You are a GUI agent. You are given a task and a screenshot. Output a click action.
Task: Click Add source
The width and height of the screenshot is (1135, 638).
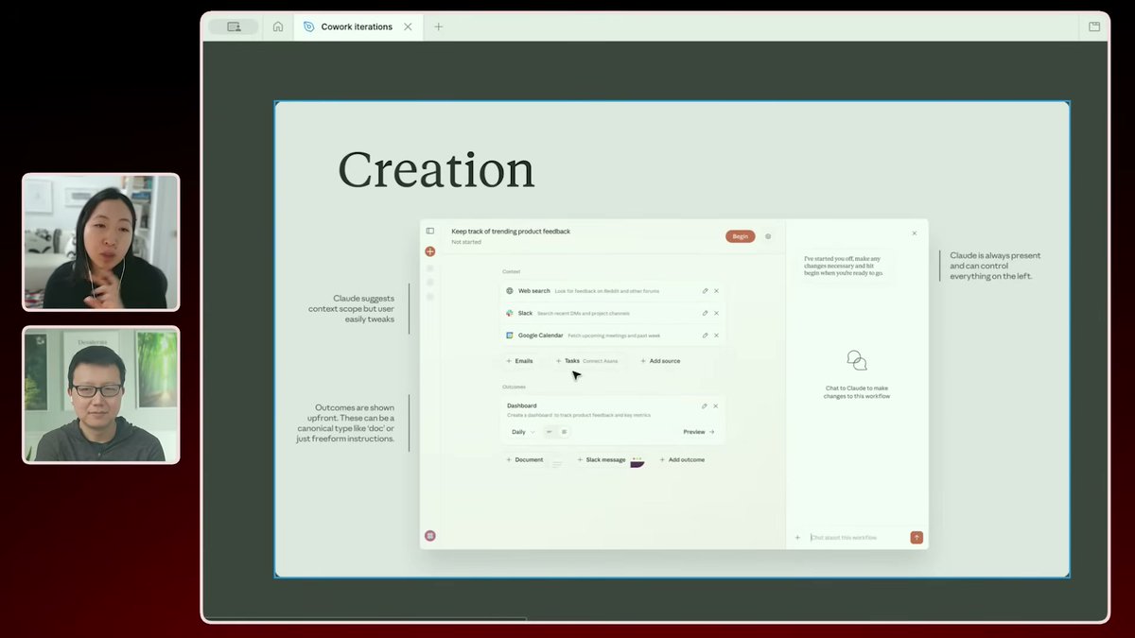pyautogui.click(x=660, y=361)
